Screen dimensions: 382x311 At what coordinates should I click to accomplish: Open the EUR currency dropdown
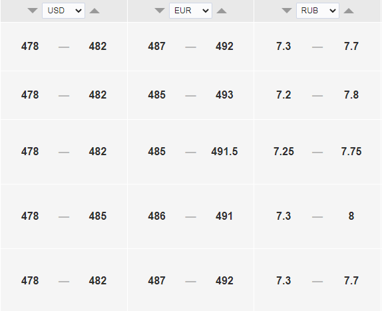191,11
